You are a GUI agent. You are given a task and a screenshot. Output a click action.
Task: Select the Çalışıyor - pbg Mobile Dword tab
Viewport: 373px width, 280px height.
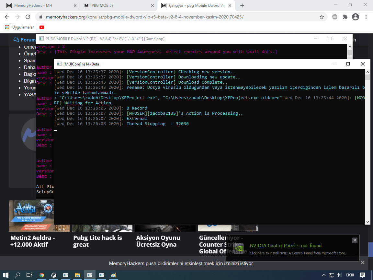(x=196, y=6)
